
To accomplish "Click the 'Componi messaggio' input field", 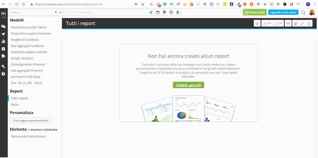I will (x=106, y=12).
